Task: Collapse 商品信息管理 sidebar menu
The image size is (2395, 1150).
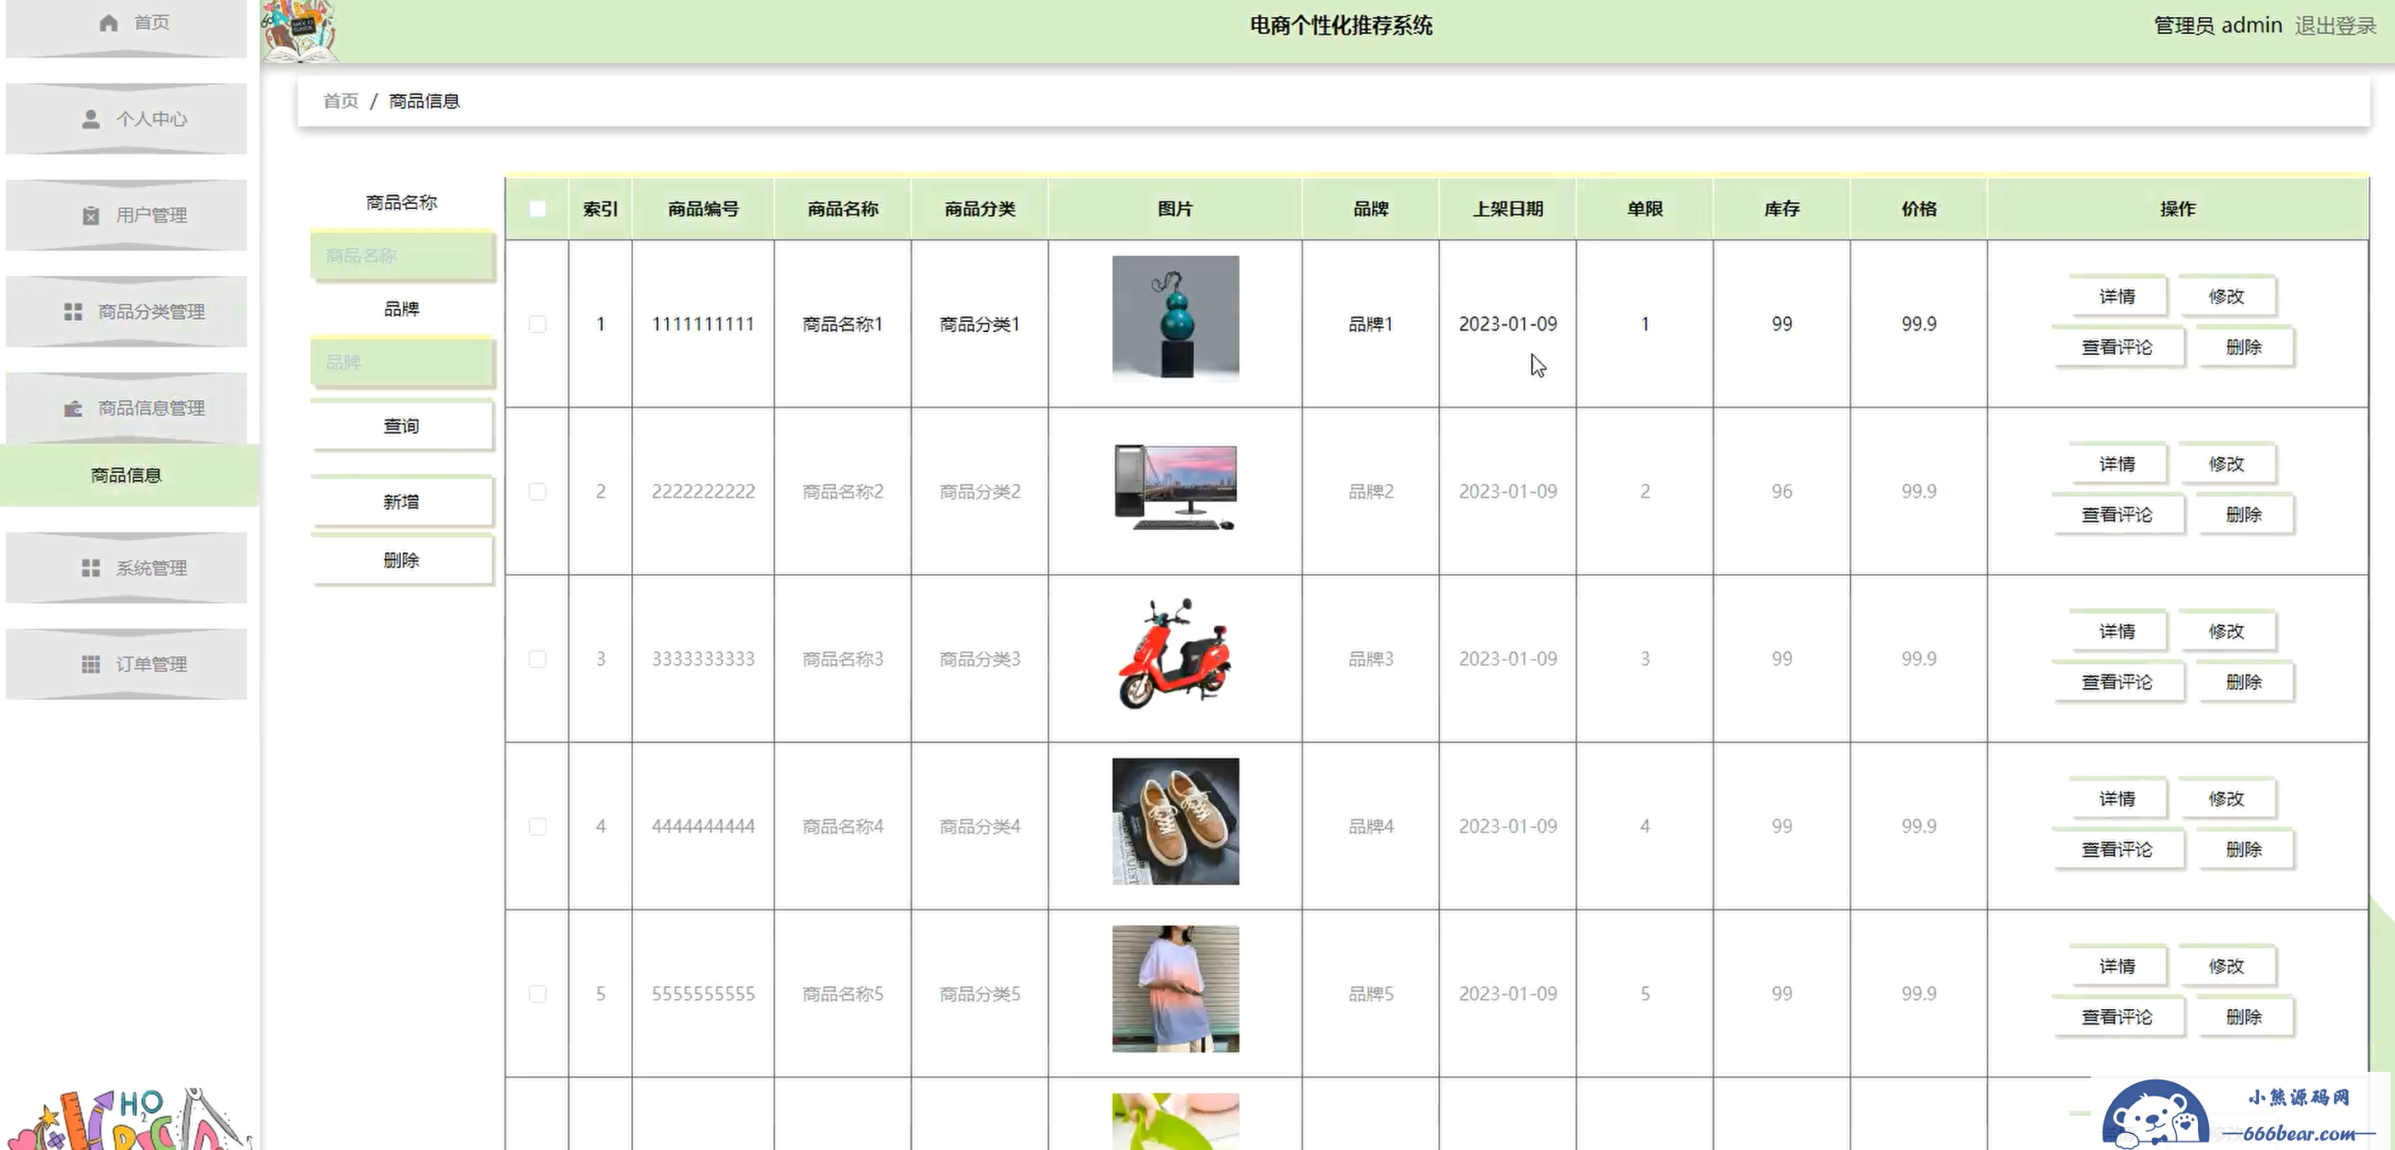Action: point(127,409)
